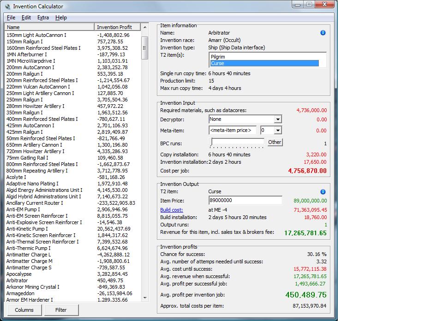Open the meta-item level dropdown showing 0
443x321 pixels.
point(278,130)
